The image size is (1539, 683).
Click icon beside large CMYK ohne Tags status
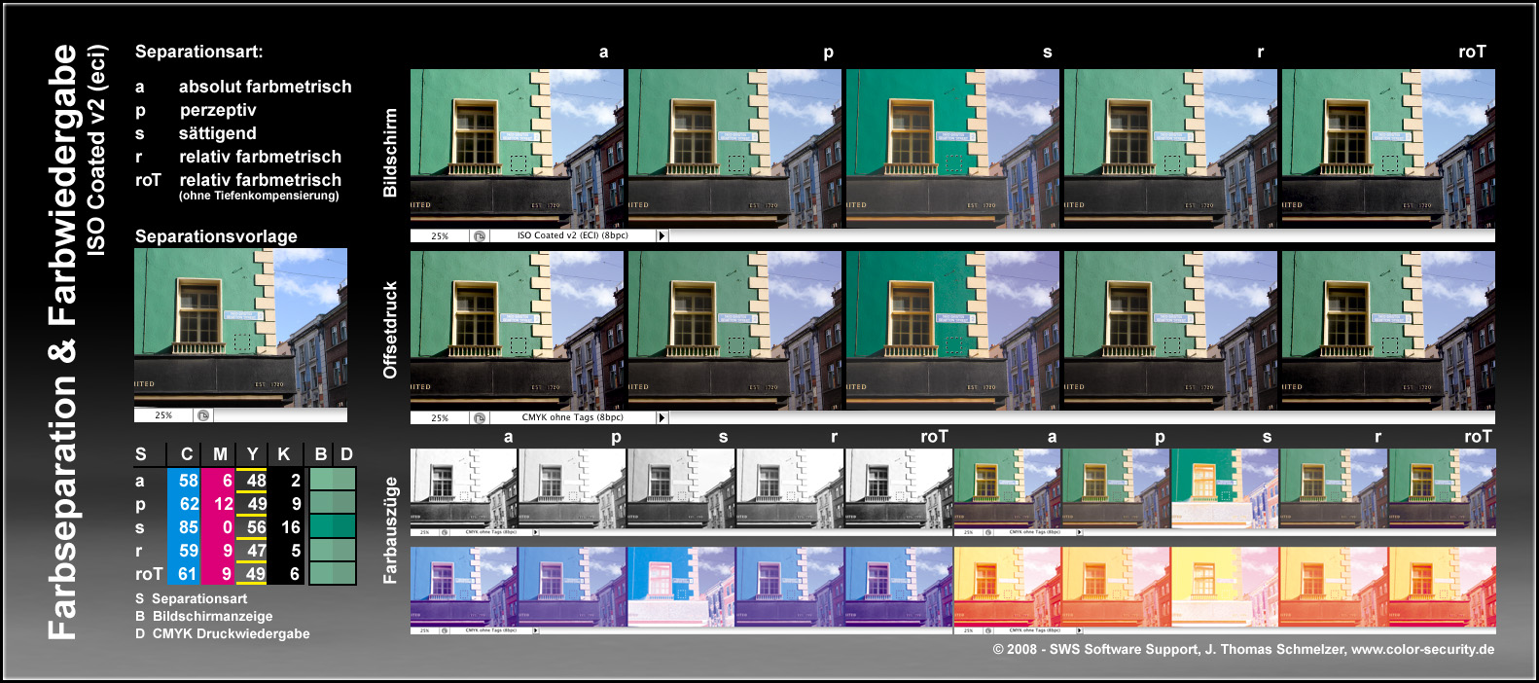[480, 417]
